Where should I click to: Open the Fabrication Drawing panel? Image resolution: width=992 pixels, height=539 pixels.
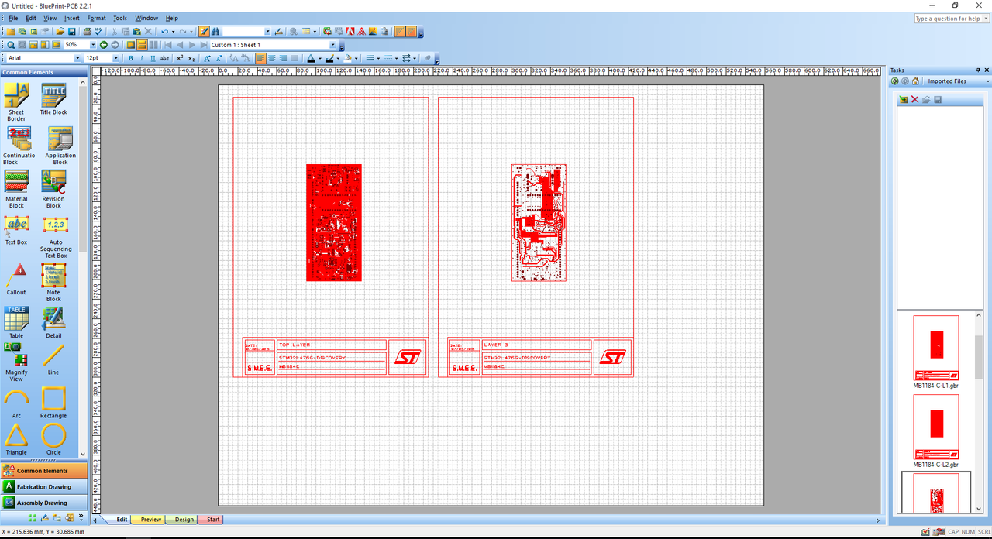(43, 486)
